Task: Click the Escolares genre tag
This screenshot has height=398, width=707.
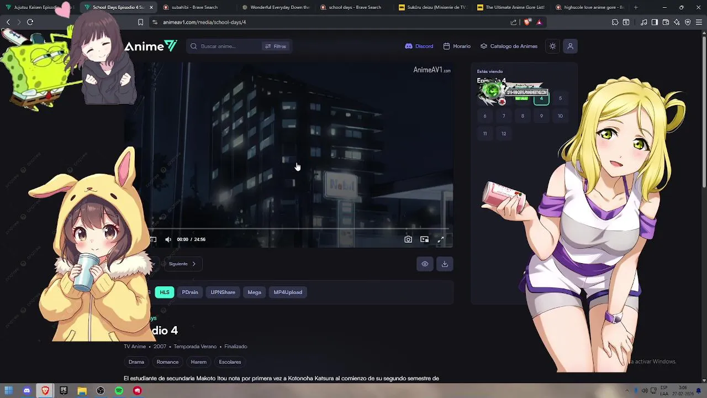Action: (x=230, y=362)
